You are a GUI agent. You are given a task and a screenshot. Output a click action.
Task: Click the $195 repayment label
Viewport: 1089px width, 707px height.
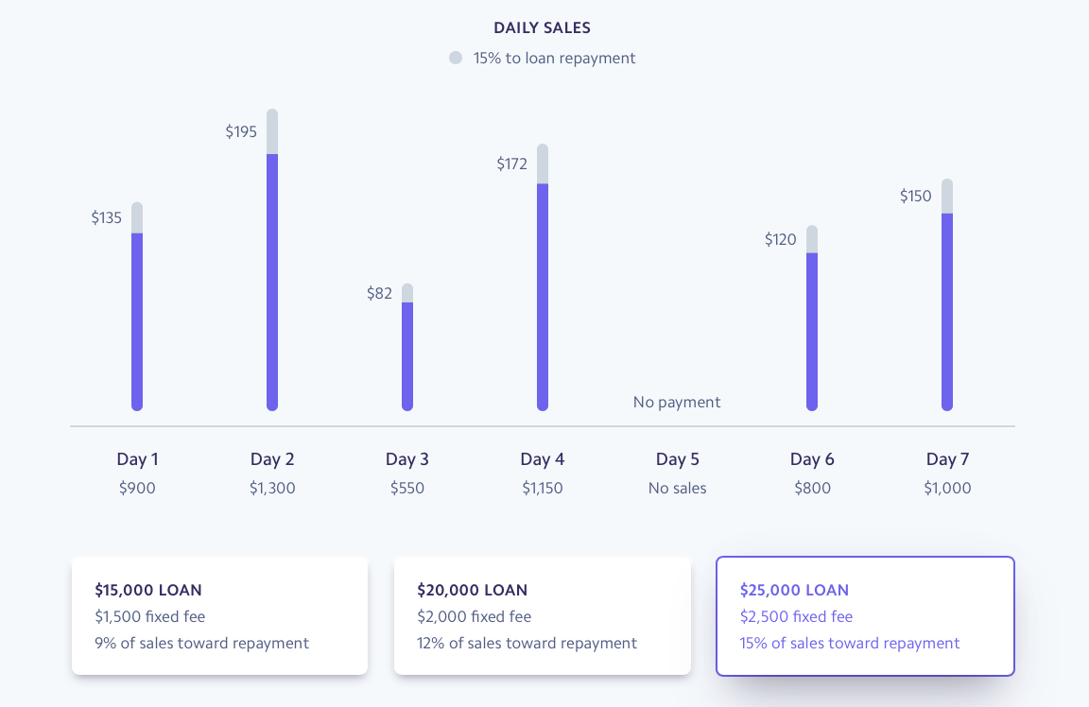(x=241, y=131)
